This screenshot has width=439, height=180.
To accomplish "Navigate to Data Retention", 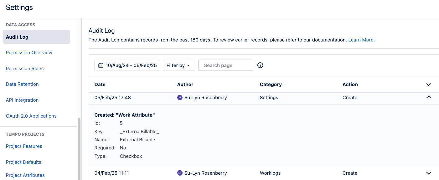I will [x=22, y=84].
